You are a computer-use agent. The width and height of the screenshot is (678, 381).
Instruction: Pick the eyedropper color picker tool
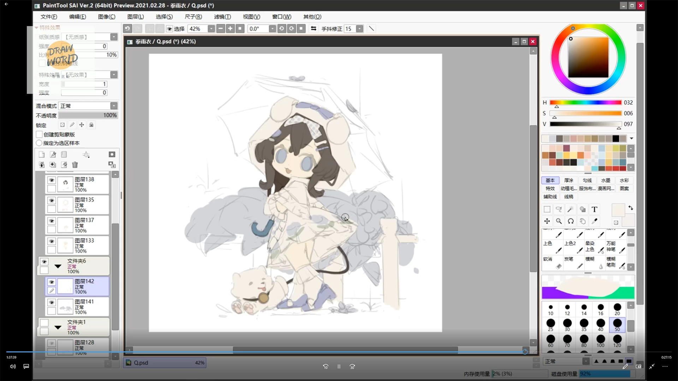pos(594,221)
